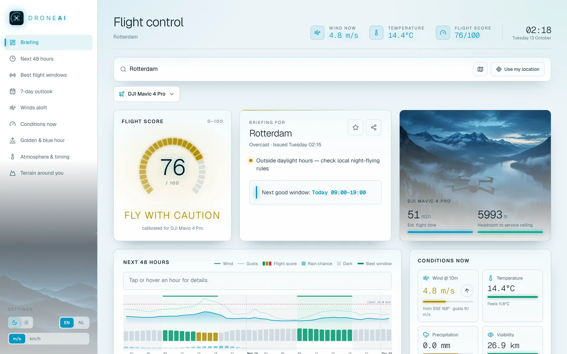567x354 pixels.
Task: Toggle Best window legend entry
Action: [x=374, y=264]
